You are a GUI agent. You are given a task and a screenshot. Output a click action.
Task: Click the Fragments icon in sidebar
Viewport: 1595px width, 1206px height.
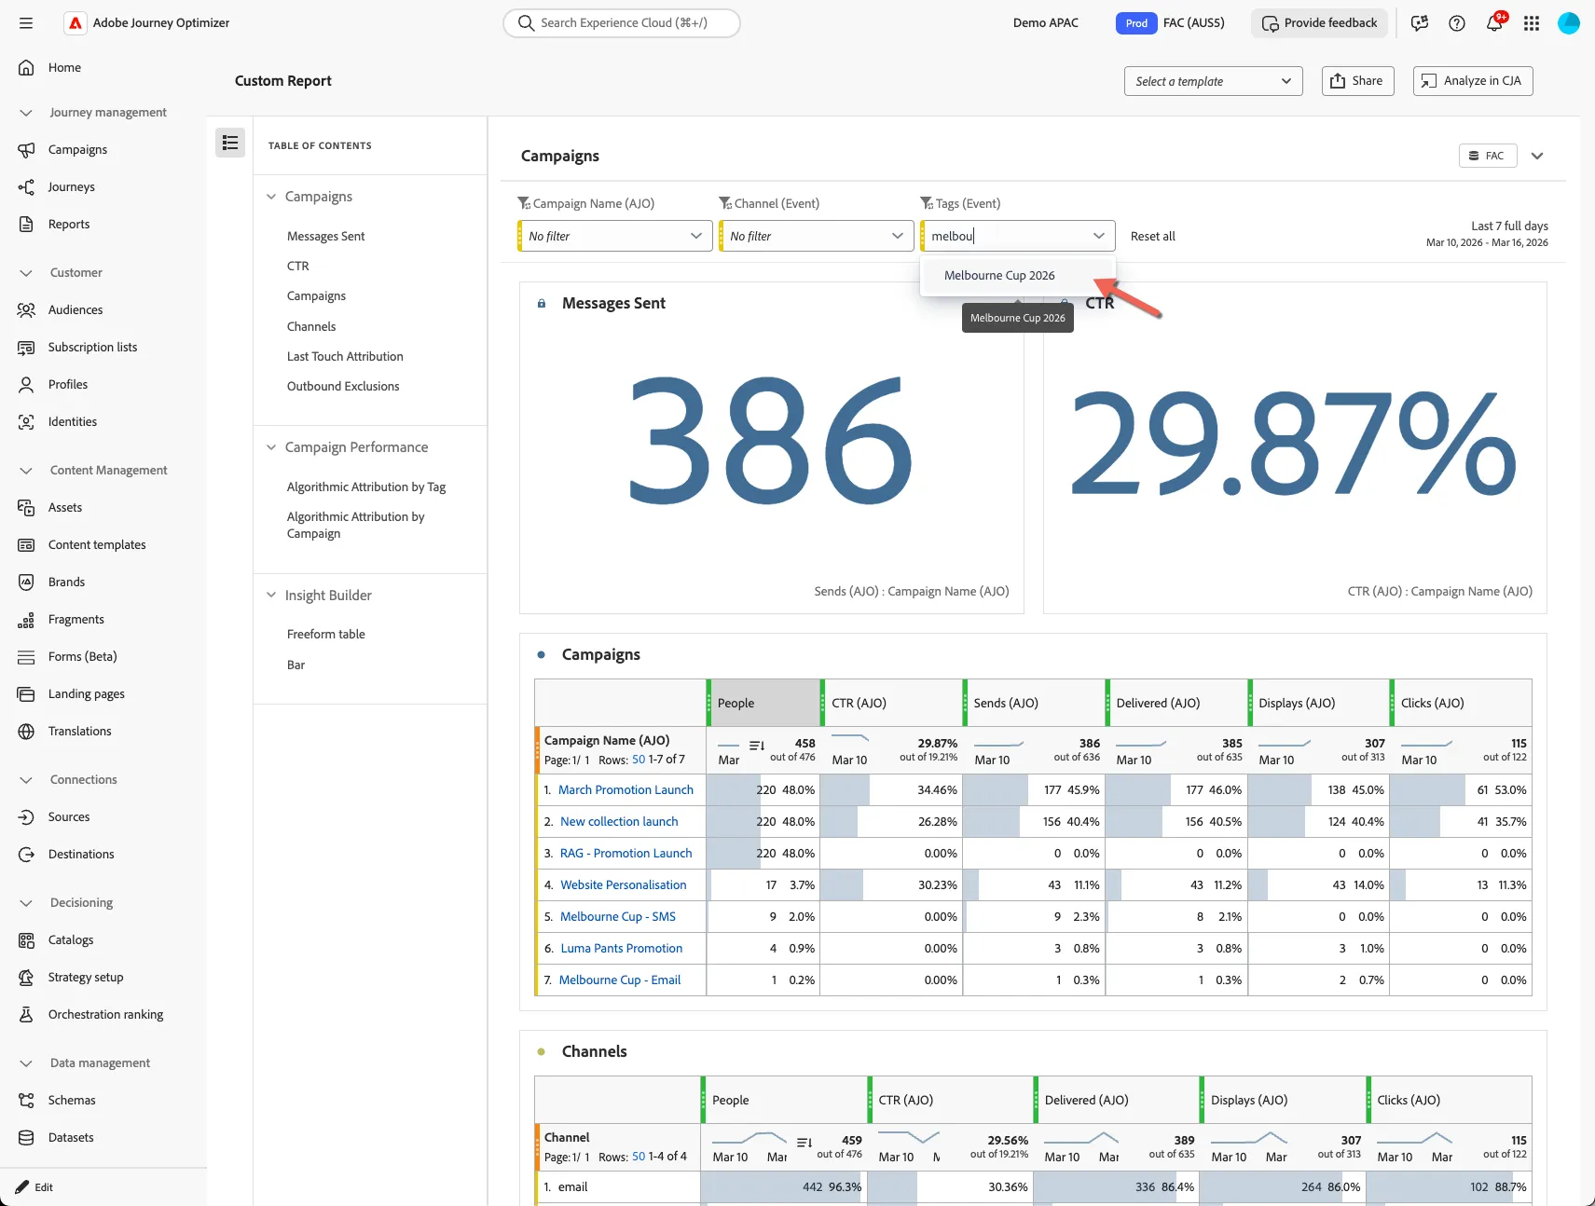pos(26,619)
